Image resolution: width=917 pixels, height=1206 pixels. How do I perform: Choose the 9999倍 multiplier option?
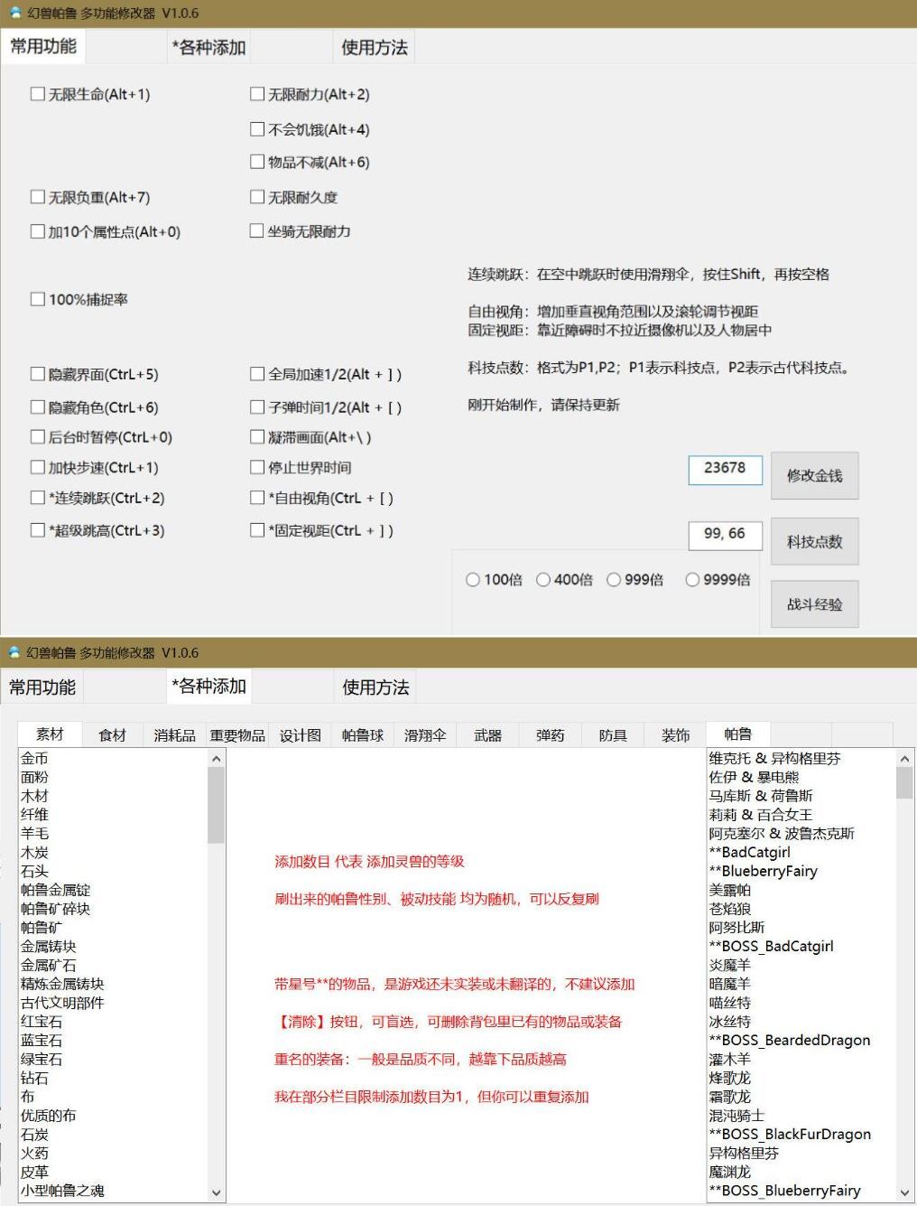692,580
